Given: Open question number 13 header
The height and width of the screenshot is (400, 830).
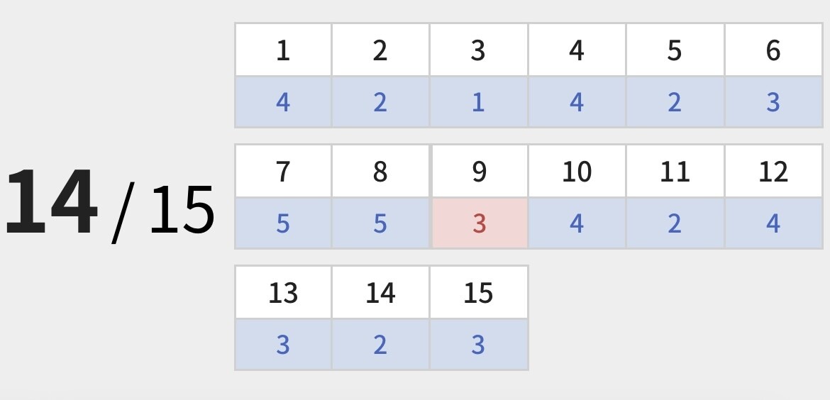Looking at the screenshot, I should pyautogui.click(x=283, y=292).
